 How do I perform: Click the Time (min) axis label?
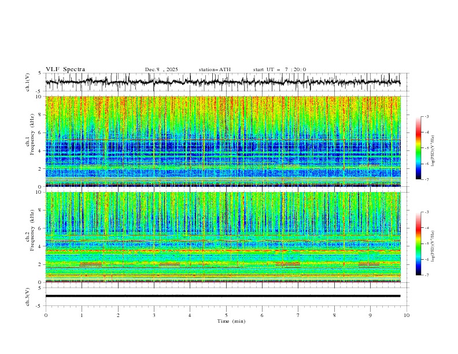coord(231,321)
